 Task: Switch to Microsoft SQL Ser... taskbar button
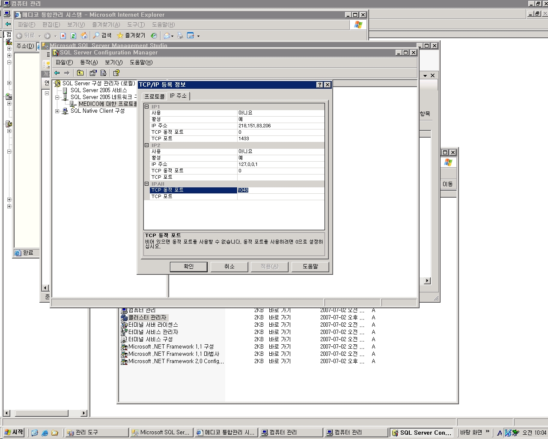pos(161,433)
